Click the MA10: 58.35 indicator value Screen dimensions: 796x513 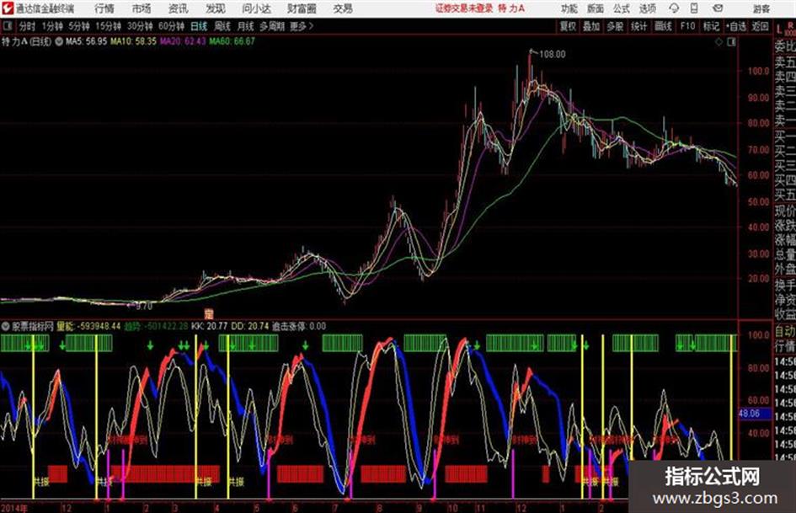pyautogui.click(x=134, y=41)
